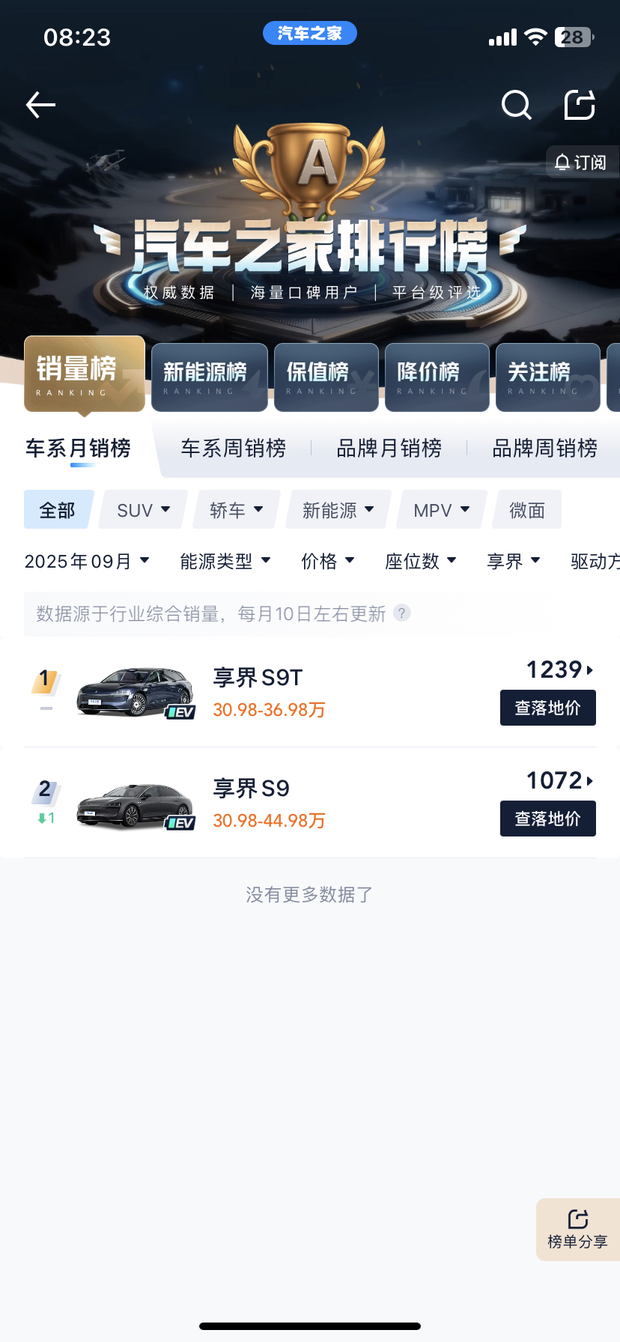This screenshot has width=620, height=1342.
Task: Tap the back arrow icon
Action: click(41, 105)
